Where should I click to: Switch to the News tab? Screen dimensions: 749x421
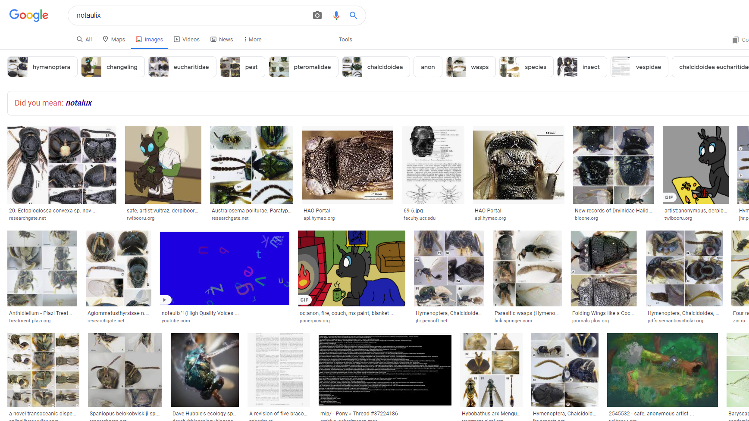tap(222, 39)
